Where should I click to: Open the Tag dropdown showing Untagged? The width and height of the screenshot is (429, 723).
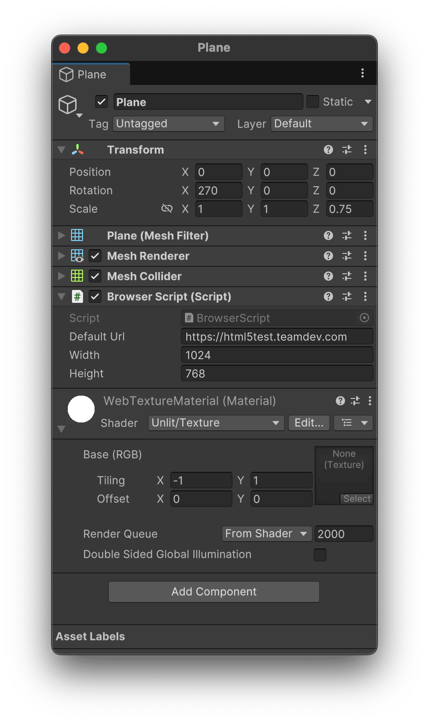(x=168, y=124)
